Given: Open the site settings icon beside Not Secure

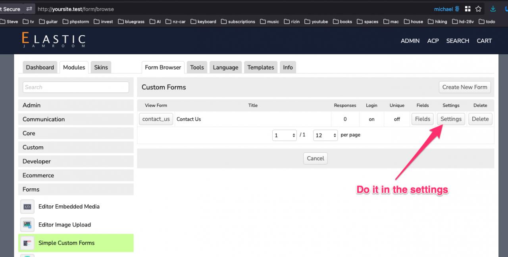Looking at the screenshot, I should (x=29, y=9).
